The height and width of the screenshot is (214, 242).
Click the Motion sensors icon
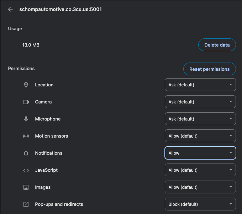click(x=26, y=136)
